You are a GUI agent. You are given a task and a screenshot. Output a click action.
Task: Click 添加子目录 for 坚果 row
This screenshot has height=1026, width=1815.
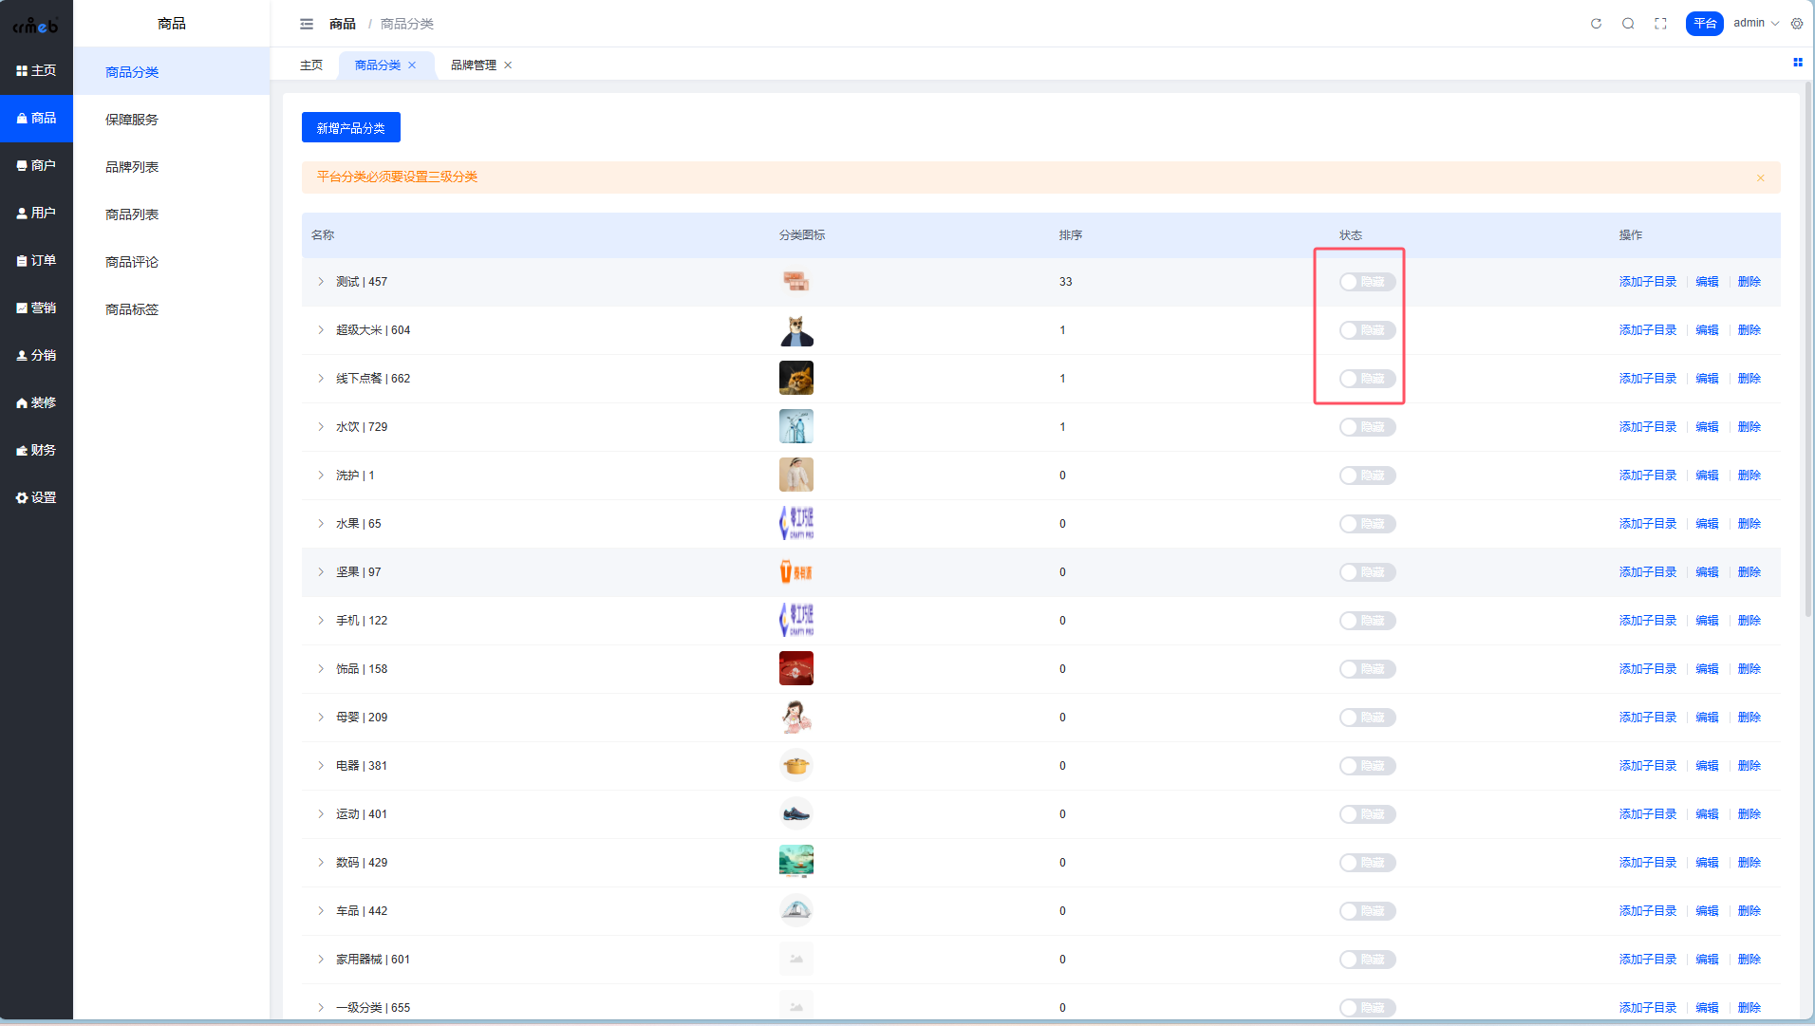1647,572
